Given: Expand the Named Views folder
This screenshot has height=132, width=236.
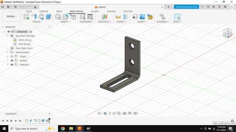Looking at the screenshot, I should 7,52.
